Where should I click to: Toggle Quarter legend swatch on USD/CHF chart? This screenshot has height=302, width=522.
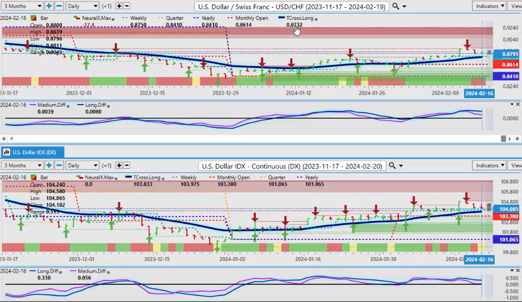[x=160, y=18]
